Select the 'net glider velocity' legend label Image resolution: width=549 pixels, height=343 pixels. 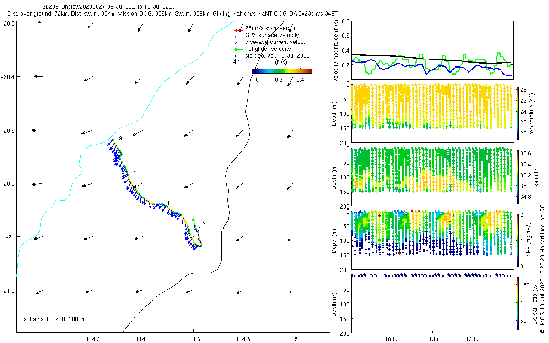pos(268,49)
